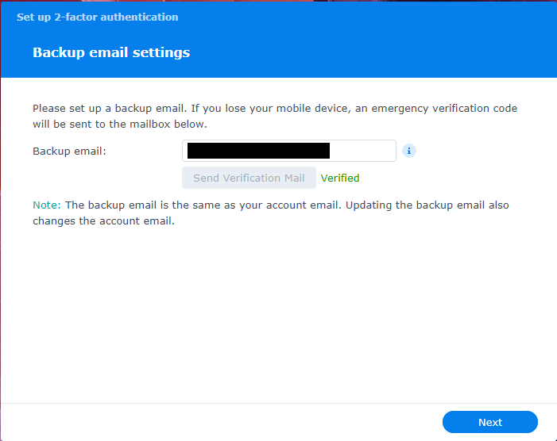Screen dimensions: 557x441
Task: Click the empty white dialog body area
Action: 278,317
